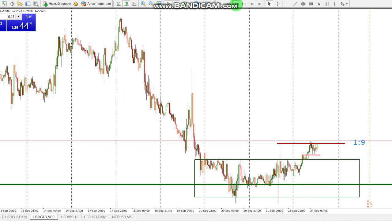Open the Navigator star folder icon
The image size is (392, 221).
[x=20, y=4]
